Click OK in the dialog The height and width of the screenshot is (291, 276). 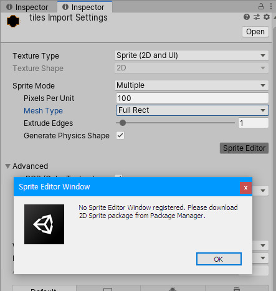tap(219, 259)
